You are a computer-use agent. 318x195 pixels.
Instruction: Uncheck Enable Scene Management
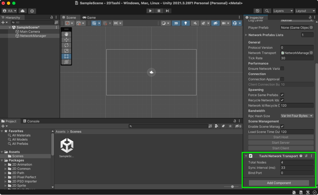click(x=282, y=127)
